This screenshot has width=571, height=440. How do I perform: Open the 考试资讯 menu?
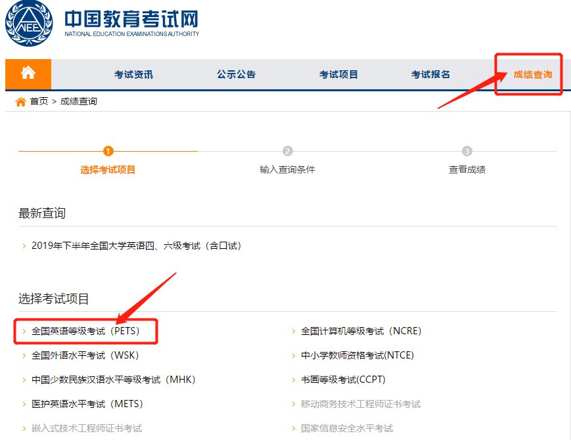tap(133, 74)
